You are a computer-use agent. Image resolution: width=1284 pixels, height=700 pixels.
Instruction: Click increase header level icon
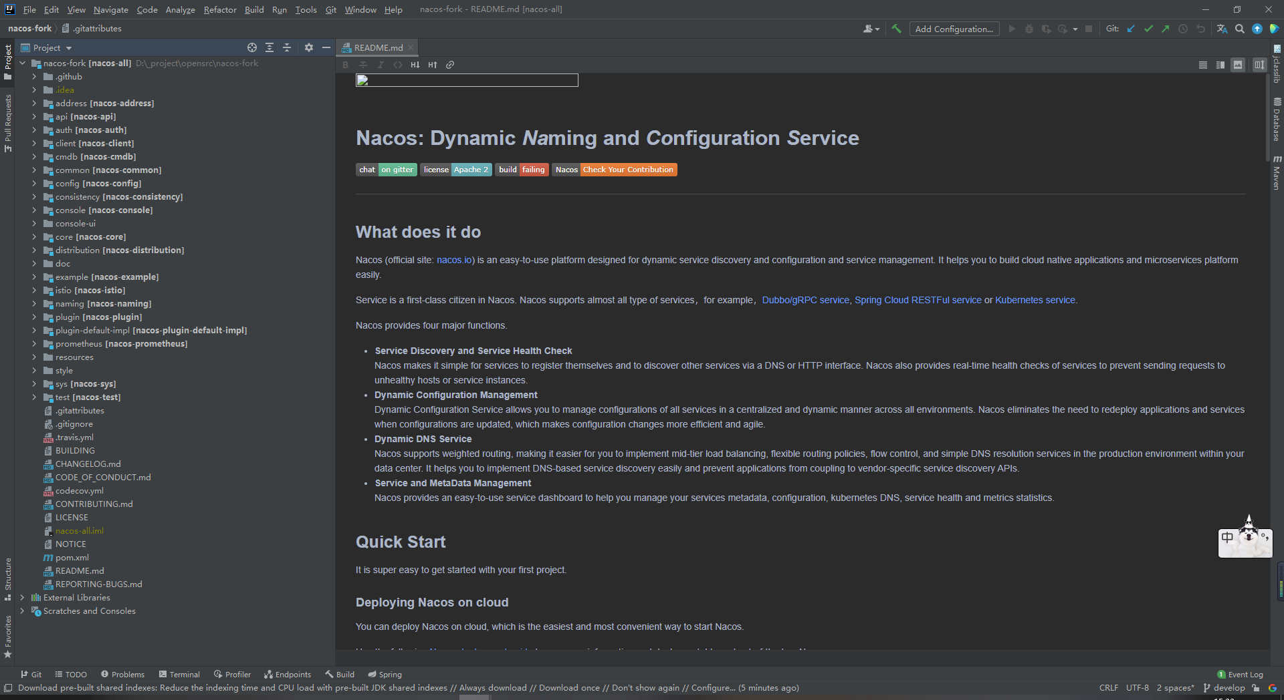click(x=433, y=65)
